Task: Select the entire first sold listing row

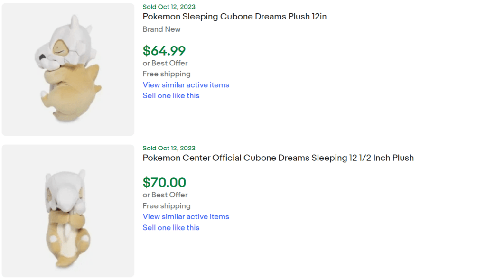Action: (243, 69)
